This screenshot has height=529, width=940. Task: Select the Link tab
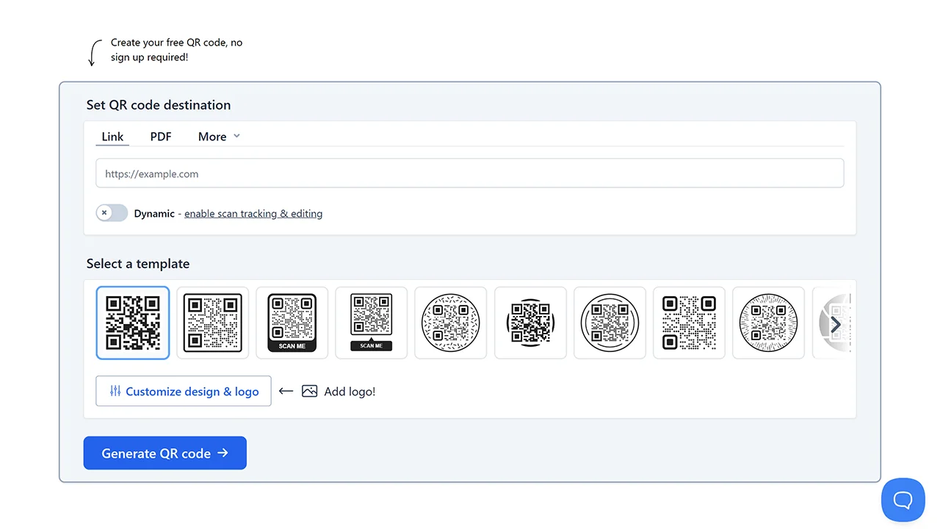[112, 137]
